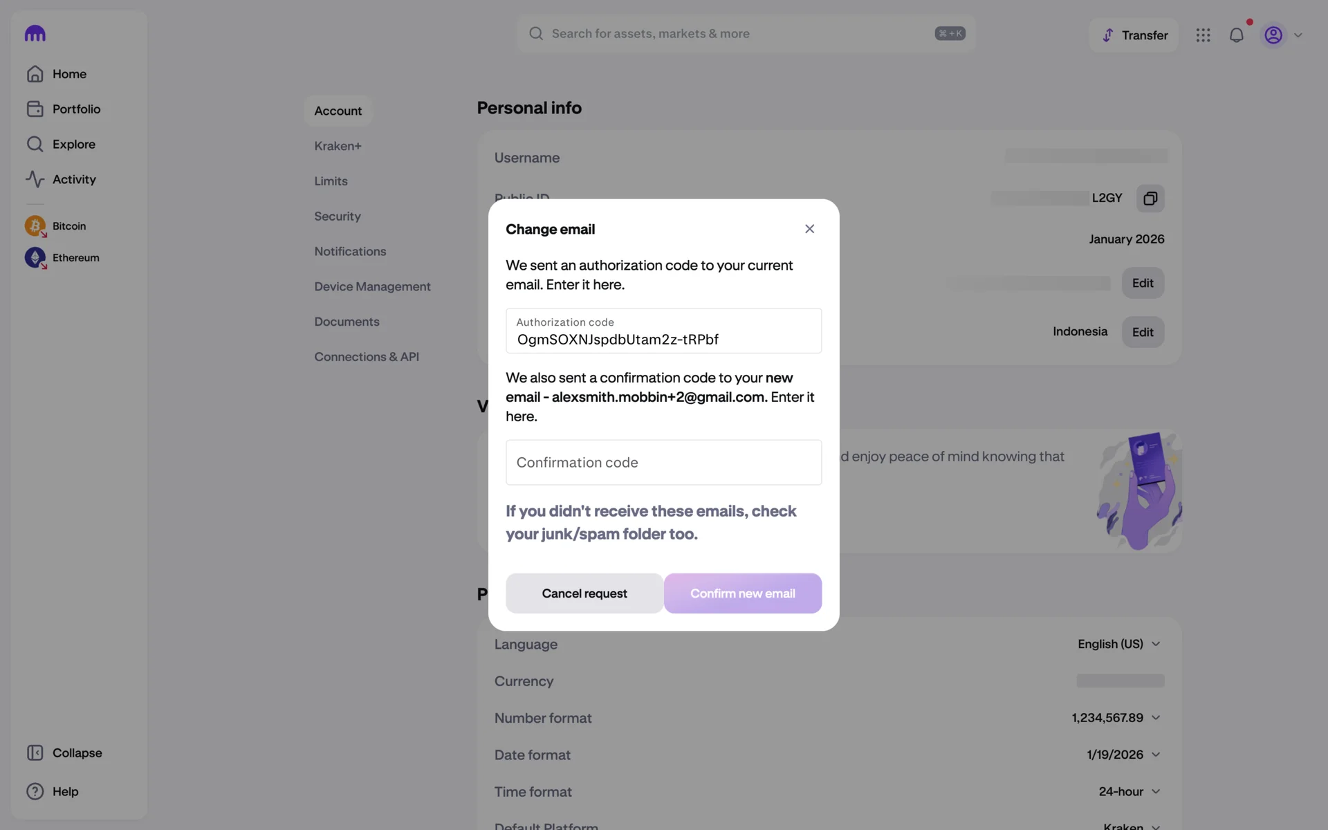Click the Kraken logo icon

point(35,34)
